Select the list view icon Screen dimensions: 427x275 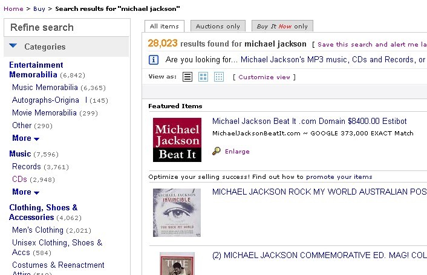coord(187,77)
